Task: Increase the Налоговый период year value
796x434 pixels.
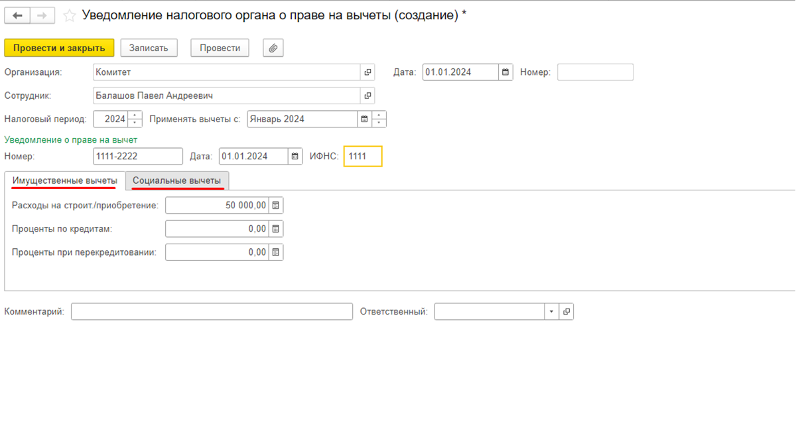Action: (x=135, y=116)
